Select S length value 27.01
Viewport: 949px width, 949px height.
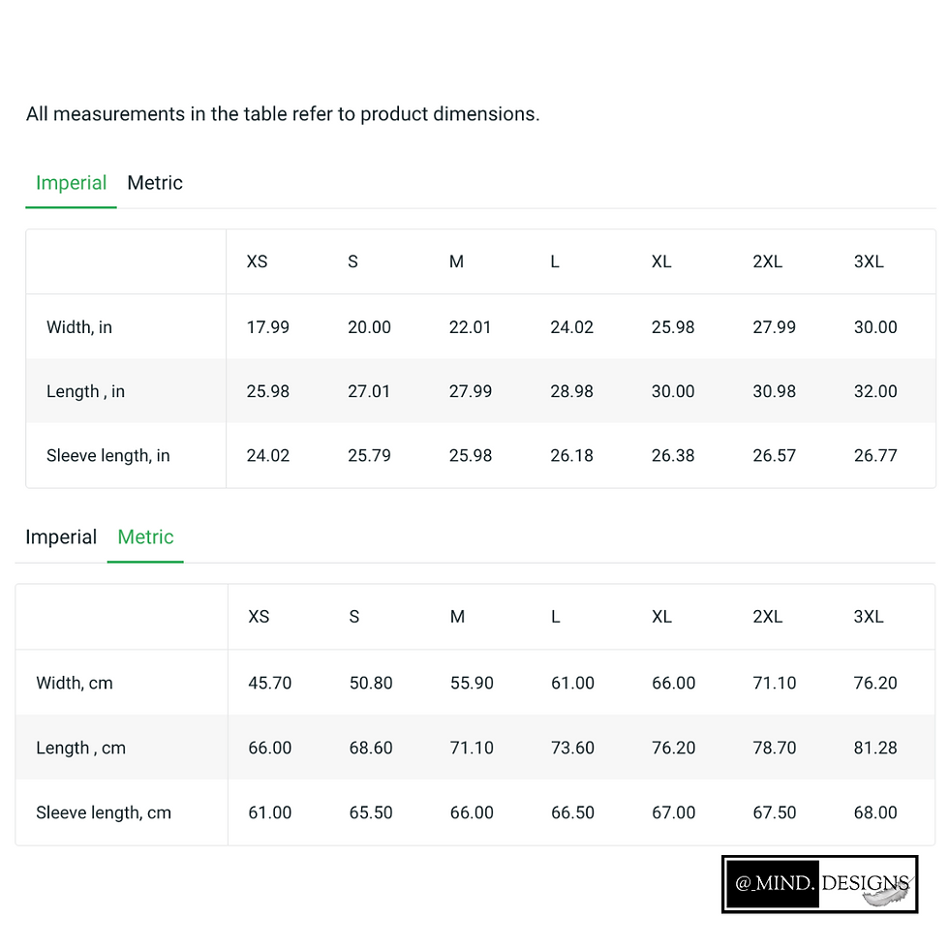pos(369,391)
